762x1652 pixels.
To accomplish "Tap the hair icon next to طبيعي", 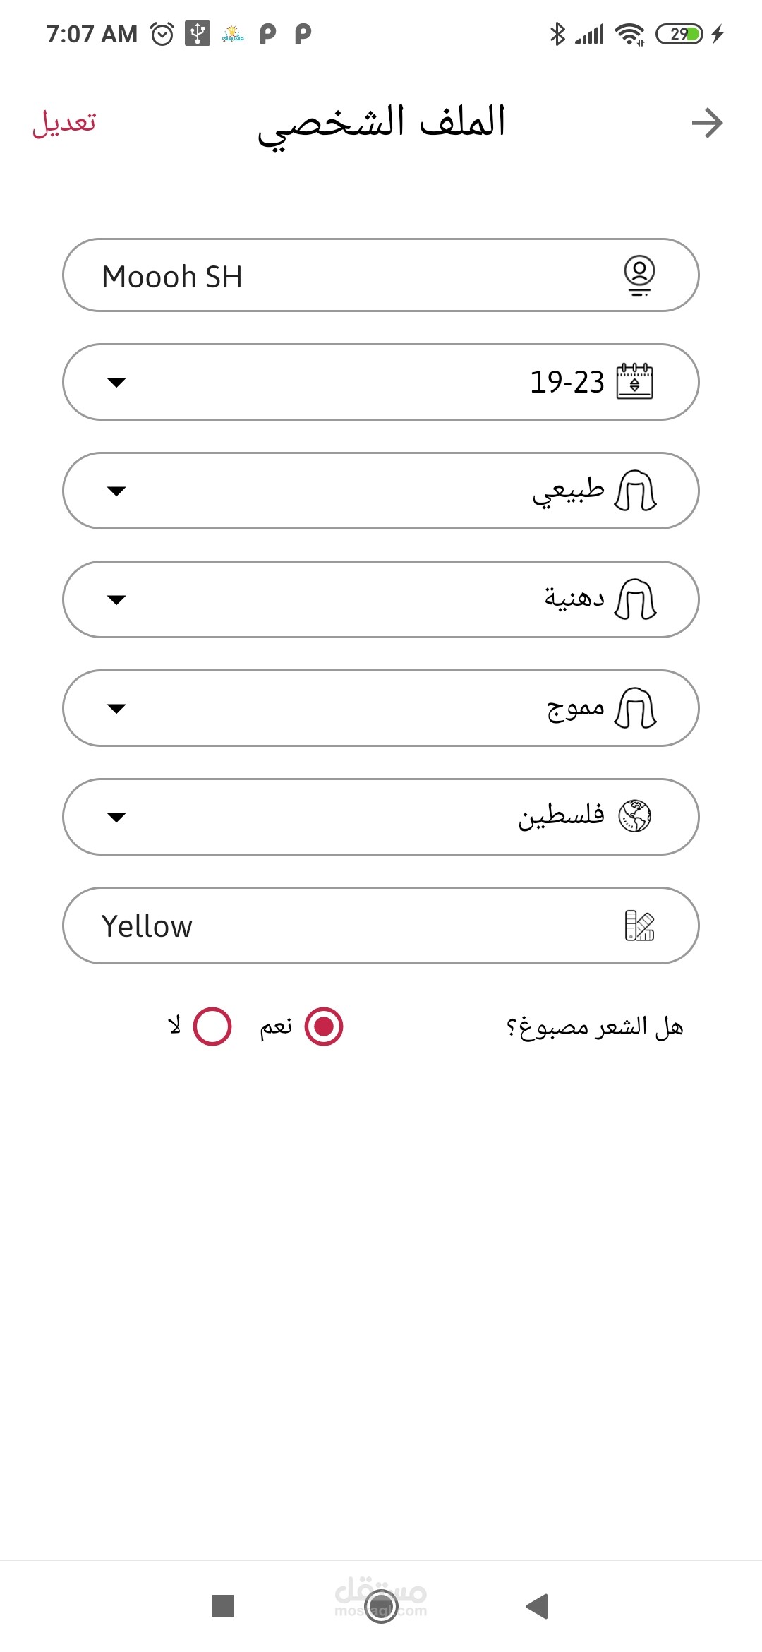I will 635,491.
